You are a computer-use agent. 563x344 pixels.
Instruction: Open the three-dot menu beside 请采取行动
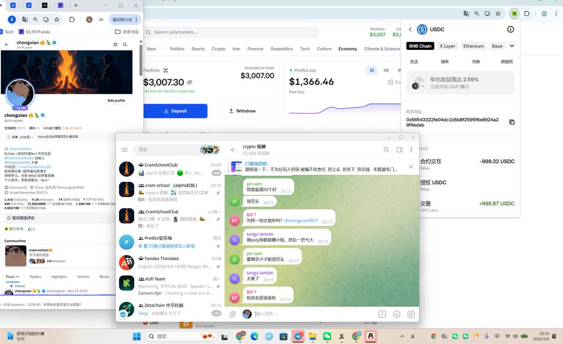point(136,20)
